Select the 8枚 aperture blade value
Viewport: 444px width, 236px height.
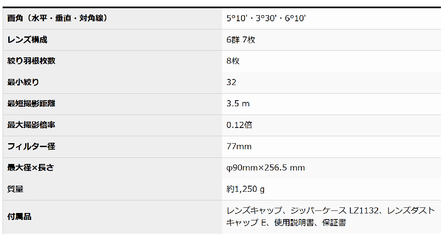pyautogui.click(x=233, y=61)
